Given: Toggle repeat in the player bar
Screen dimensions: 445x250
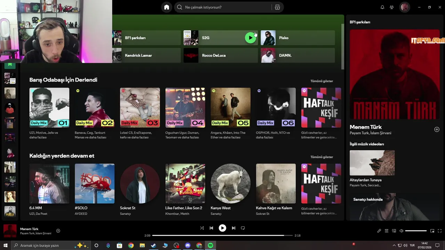Looking at the screenshot, I should click(243, 228).
